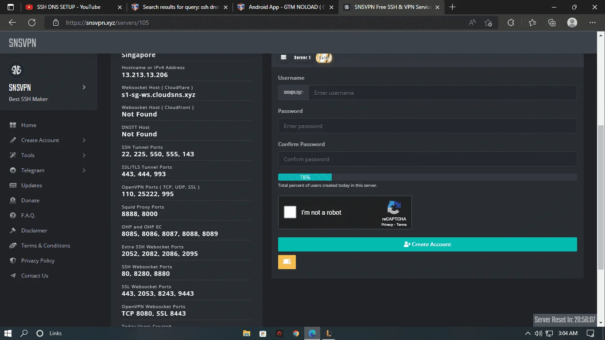The width and height of the screenshot is (605, 340).
Task: Open the taskbar volume control
Action: point(538,333)
